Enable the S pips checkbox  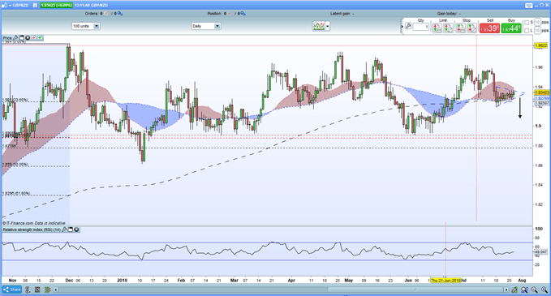pos(527,23)
